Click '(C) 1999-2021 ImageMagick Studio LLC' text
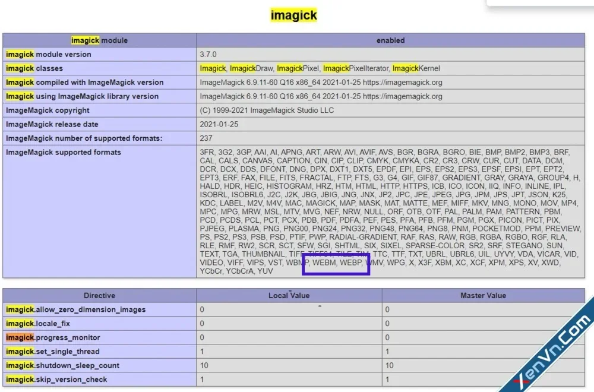This screenshot has height=392, width=594. [x=267, y=110]
